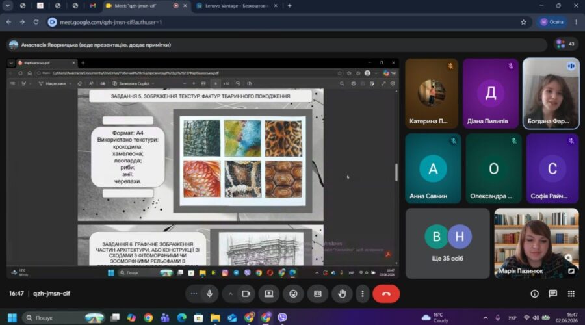Toggle the camera in Meet controls

[246, 294]
